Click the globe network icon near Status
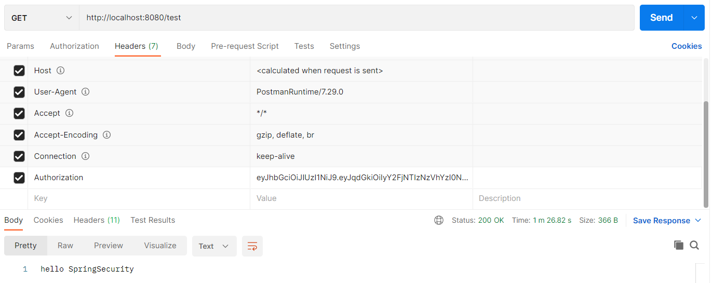 [x=439, y=220]
